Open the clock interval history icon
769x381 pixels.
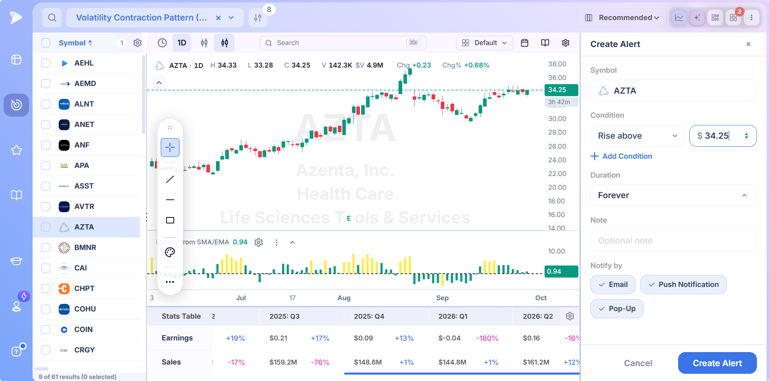pyautogui.click(x=162, y=43)
